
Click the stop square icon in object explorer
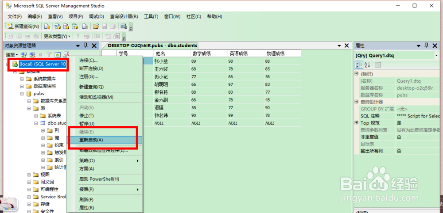click(40, 54)
